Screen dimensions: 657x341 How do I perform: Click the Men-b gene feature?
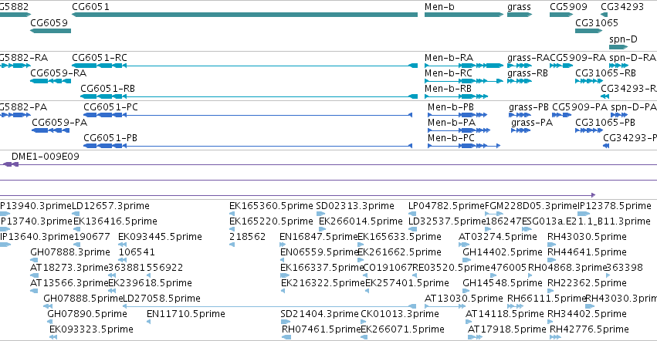point(464,15)
